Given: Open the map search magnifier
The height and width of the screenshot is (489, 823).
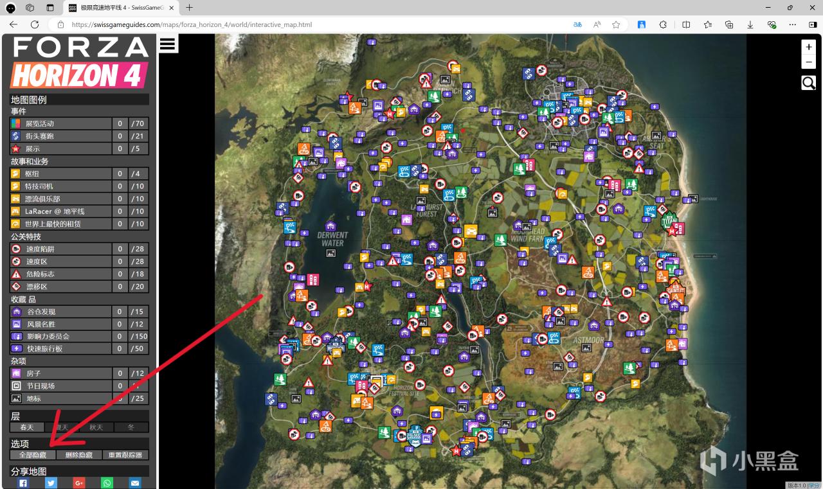Looking at the screenshot, I should coord(808,82).
